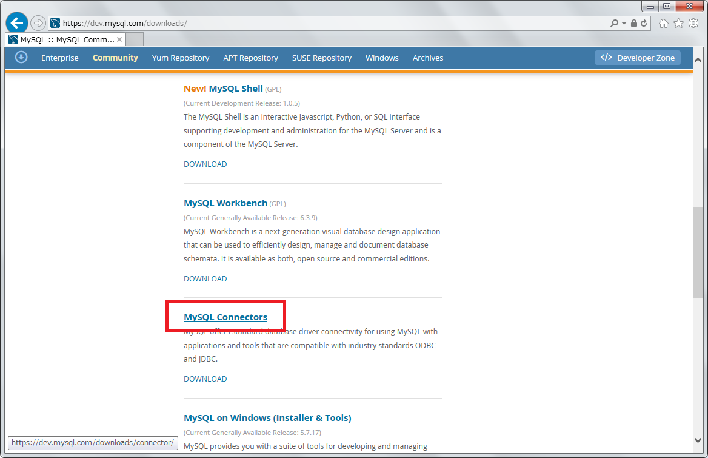Open the MySQL Connectors link
708x458 pixels.
(225, 317)
